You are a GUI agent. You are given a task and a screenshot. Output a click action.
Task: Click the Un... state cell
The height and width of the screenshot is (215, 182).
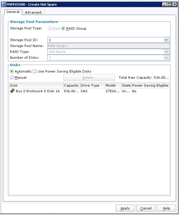click(126, 91)
